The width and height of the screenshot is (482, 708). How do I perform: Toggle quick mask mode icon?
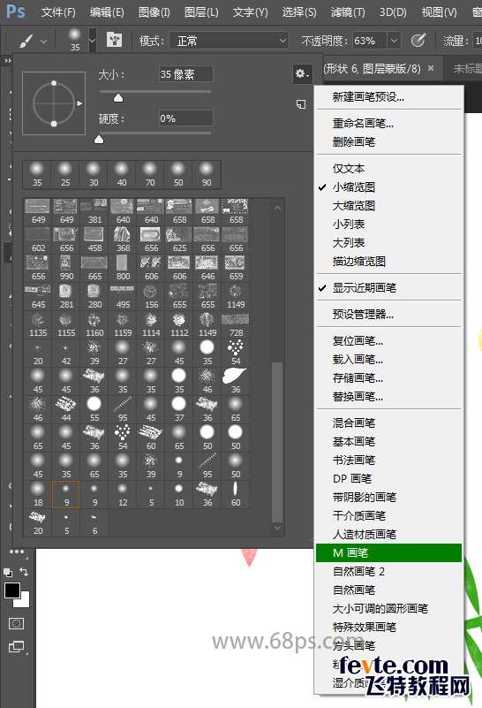coord(16,624)
